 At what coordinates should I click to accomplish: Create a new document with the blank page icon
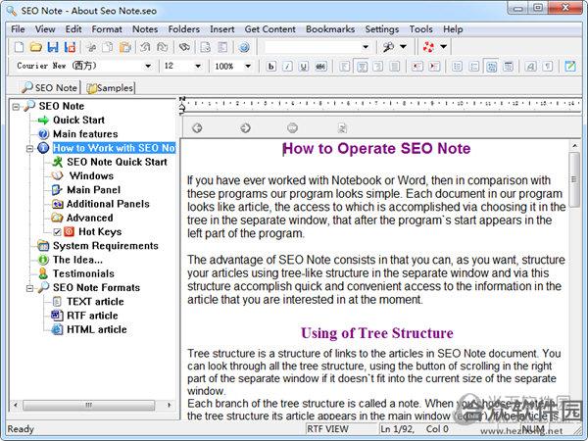pyautogui.click(x=19, y=47)
